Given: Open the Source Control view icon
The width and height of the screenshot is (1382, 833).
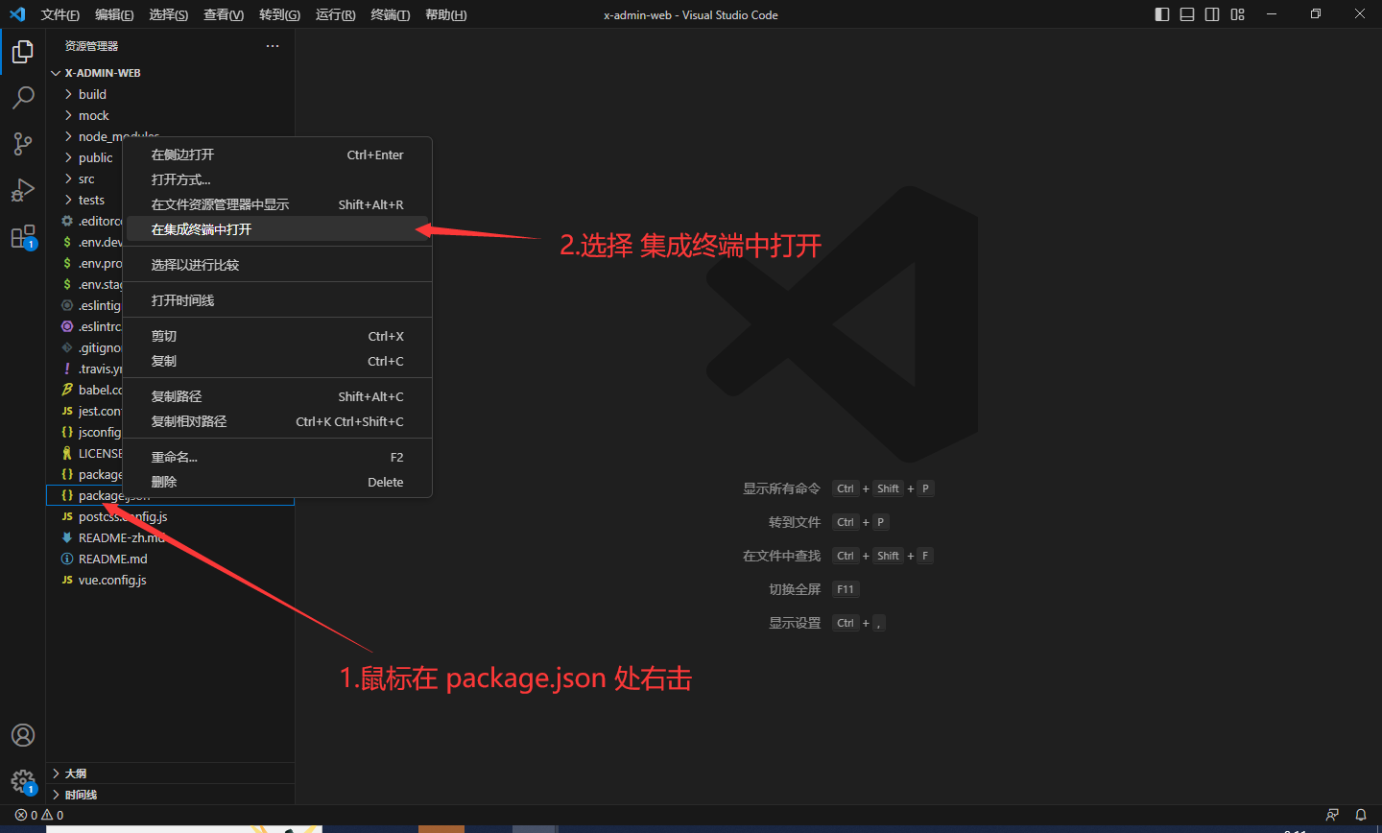Looking at the screenshot, I should [23, 144].
